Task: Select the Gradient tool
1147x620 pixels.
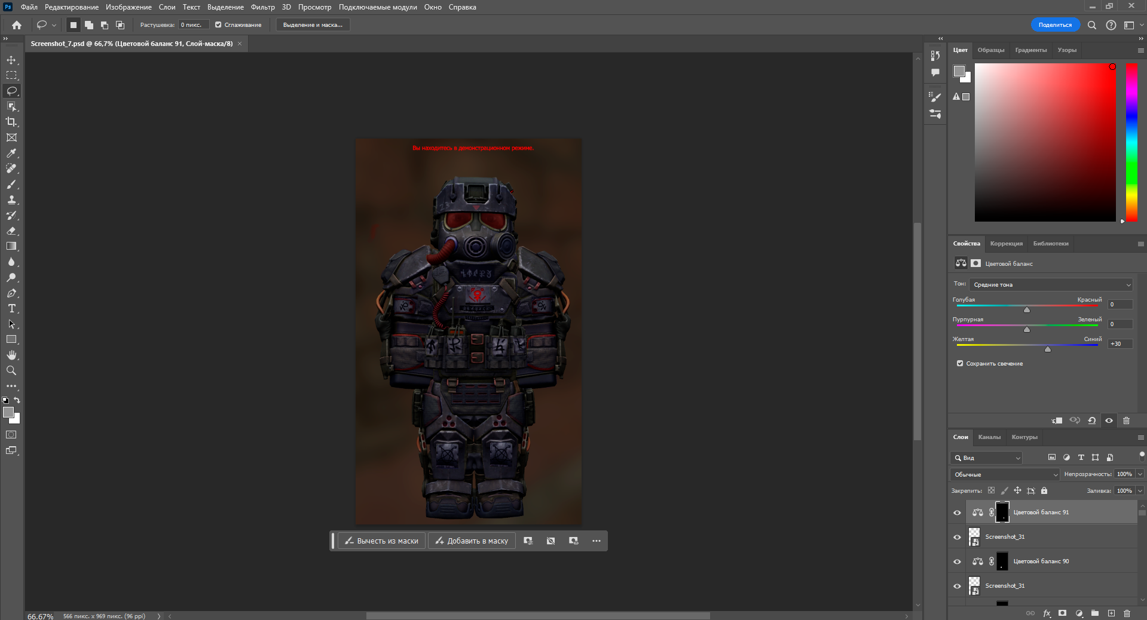Action: [11, 246]
